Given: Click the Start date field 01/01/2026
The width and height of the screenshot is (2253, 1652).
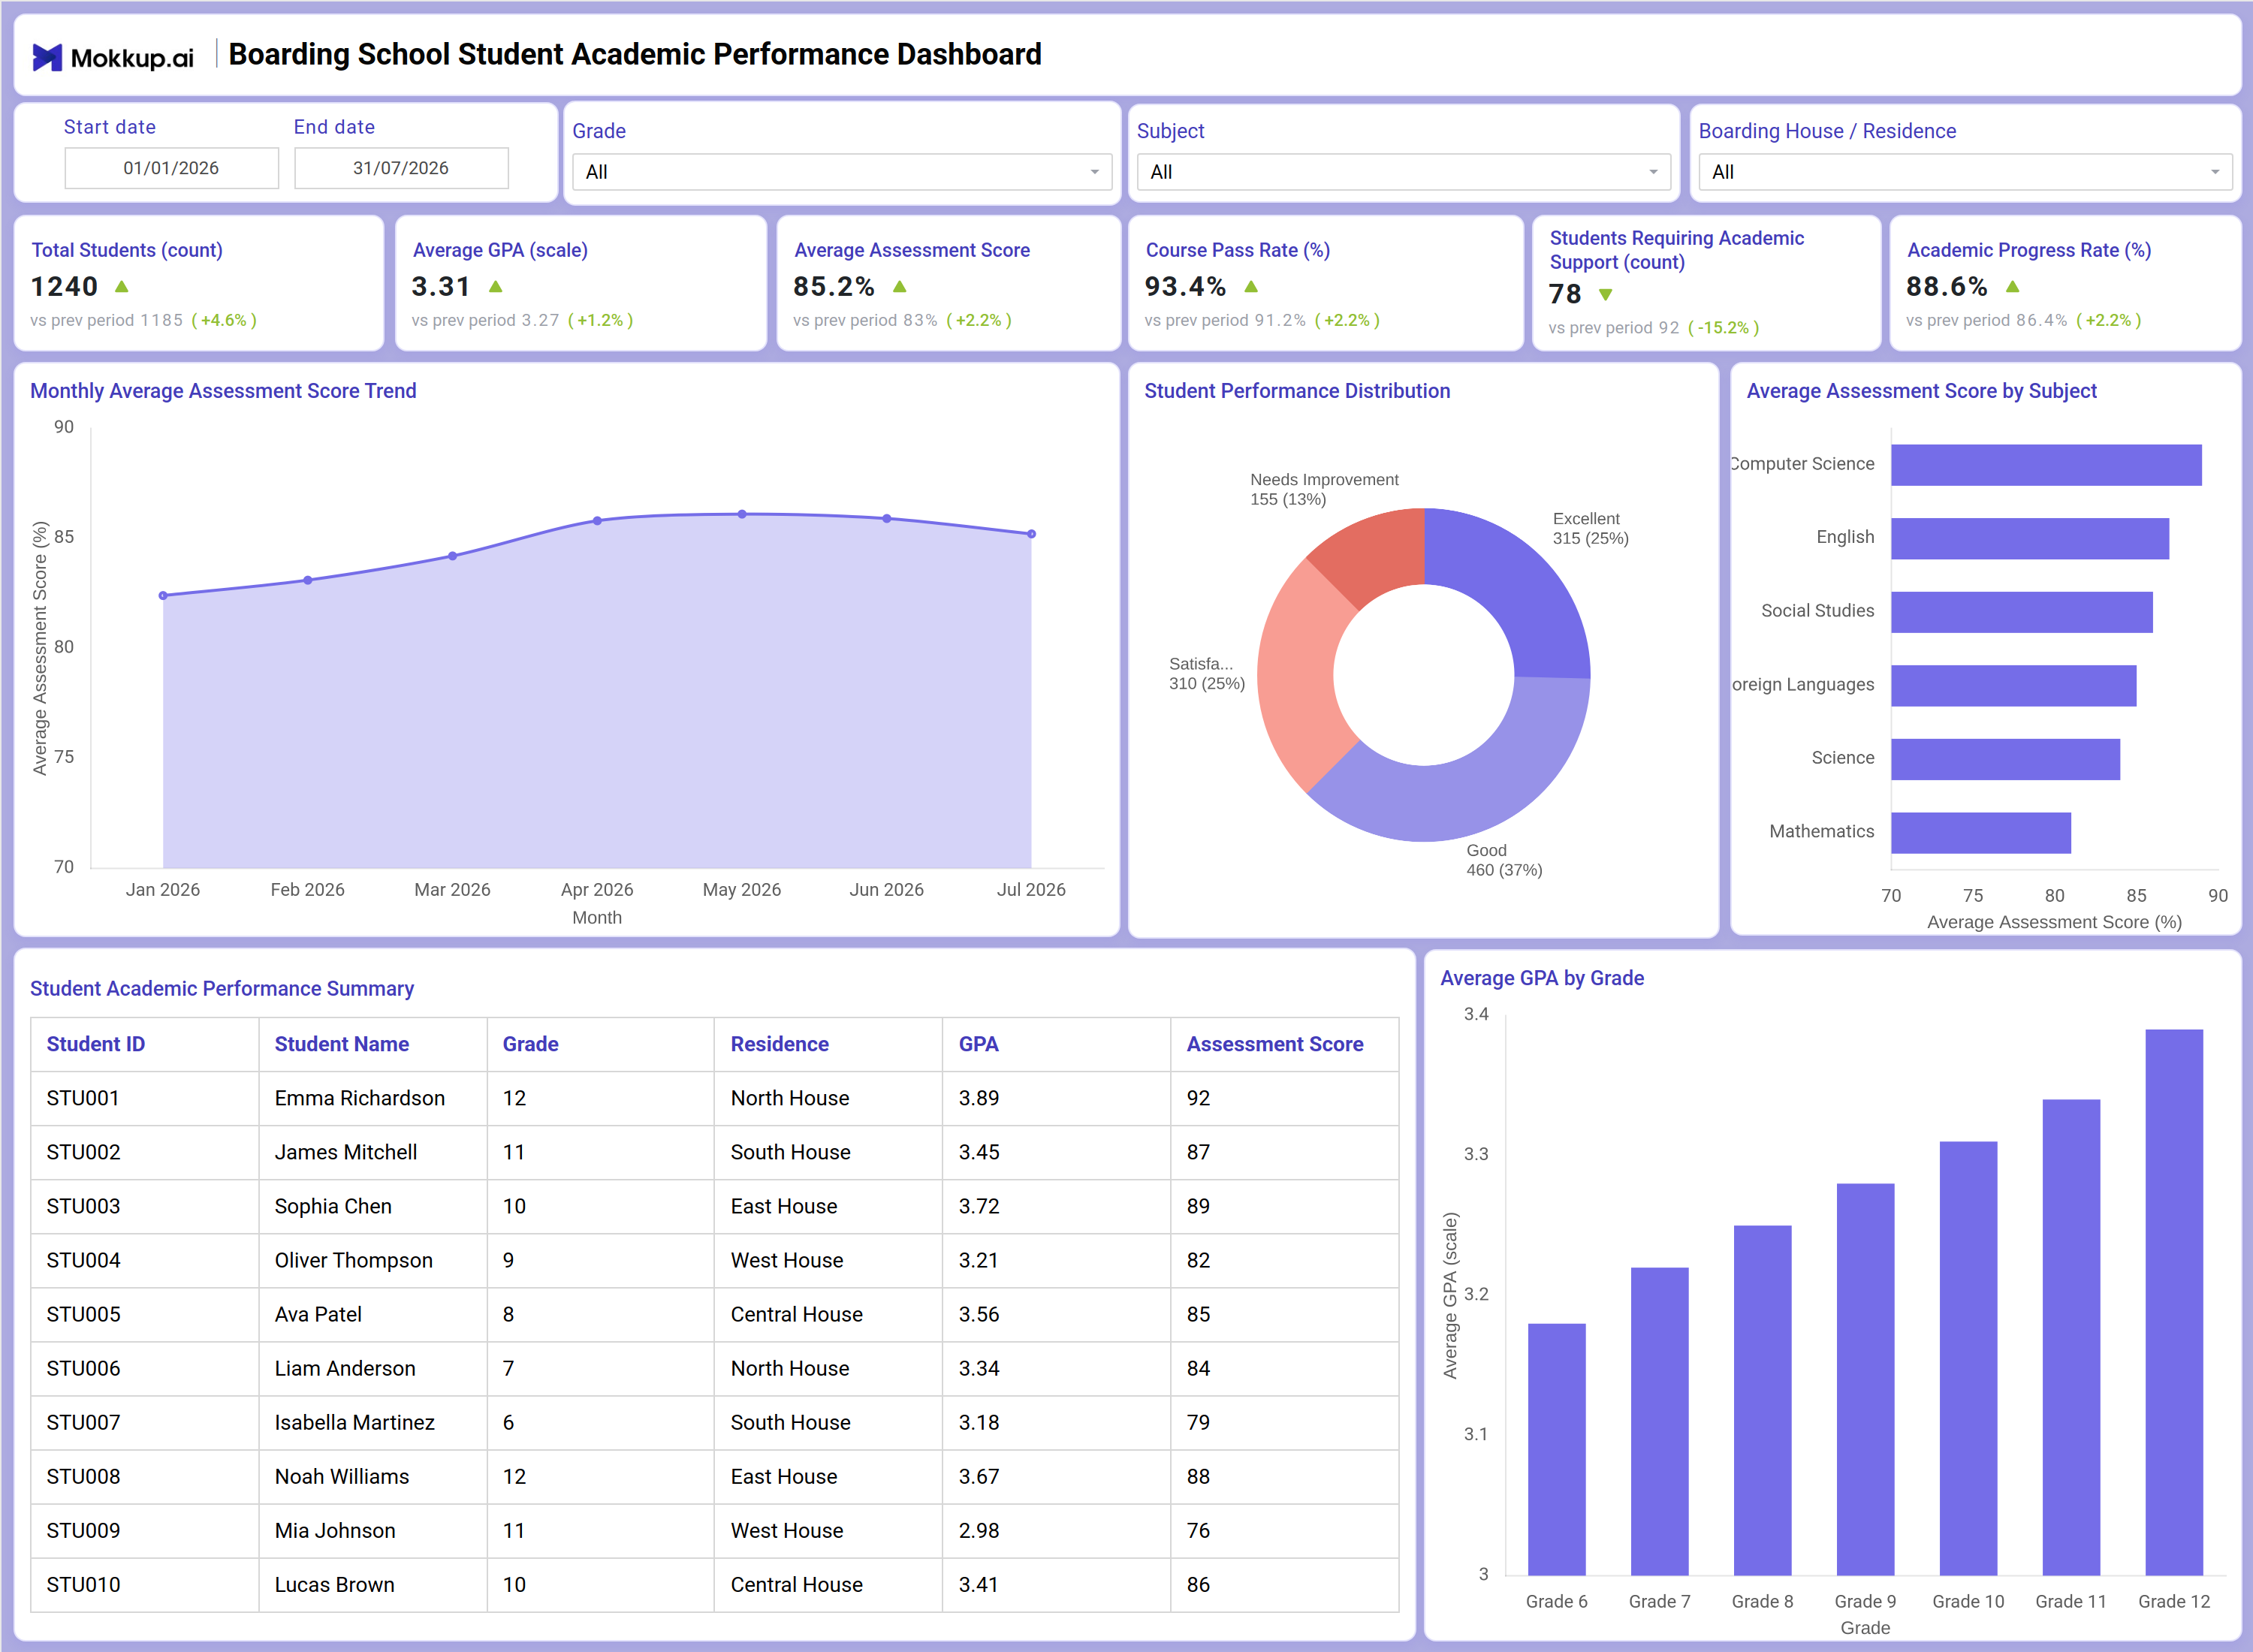Looking at the screenshot, I should click(171, 168).
